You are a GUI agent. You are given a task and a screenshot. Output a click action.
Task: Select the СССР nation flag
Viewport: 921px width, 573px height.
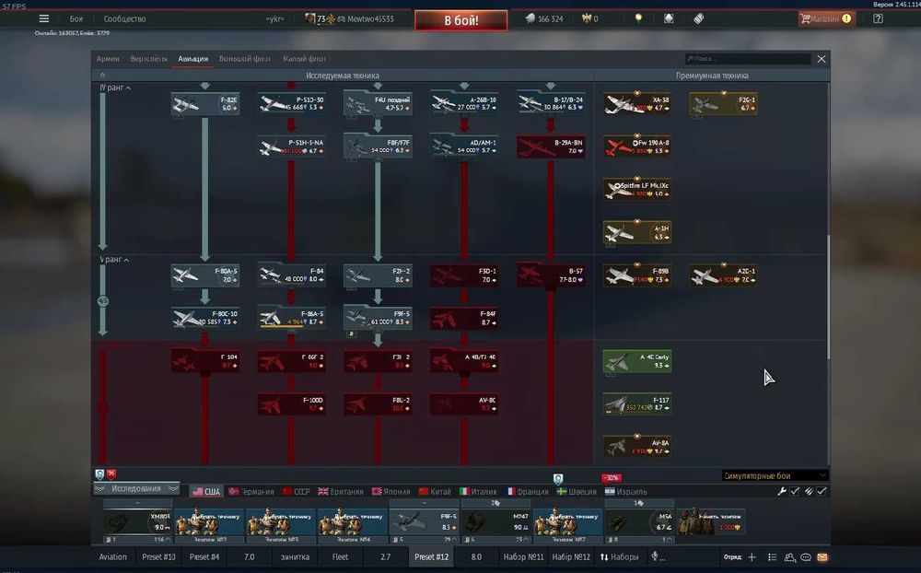click(x=296, y=491)
